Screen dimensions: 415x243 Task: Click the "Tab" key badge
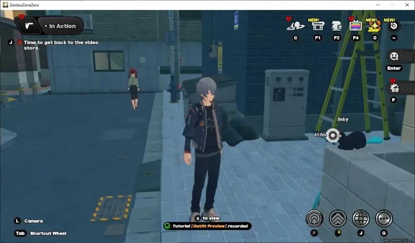coord(20,233)
